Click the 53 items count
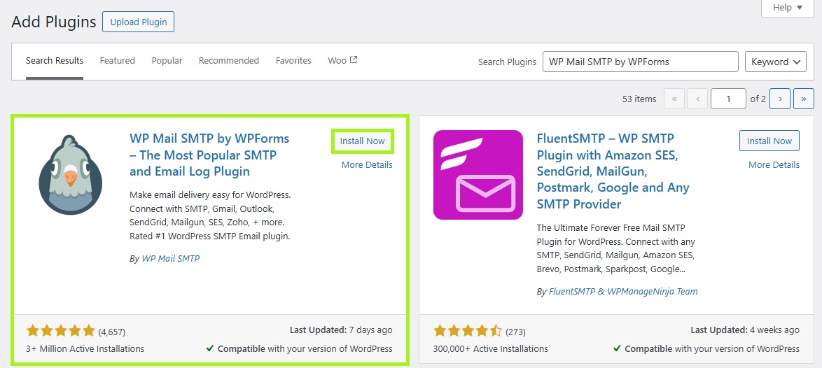The width and height of the screenshot is (822, 368). (x=639, y=99)
